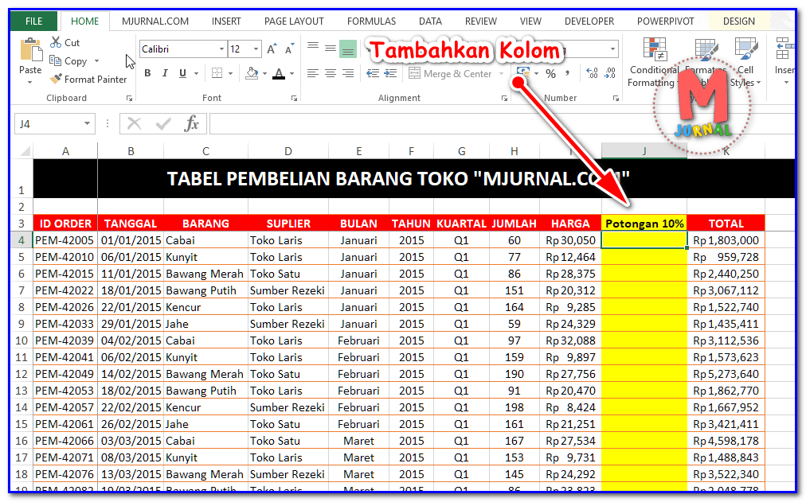Open the REVIEW tab
The height and width of the screenshot is (502, 806).
(x=480, y=21)
